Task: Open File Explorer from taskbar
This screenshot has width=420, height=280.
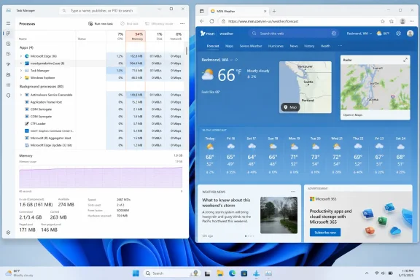Action: (x=220, y=273)
